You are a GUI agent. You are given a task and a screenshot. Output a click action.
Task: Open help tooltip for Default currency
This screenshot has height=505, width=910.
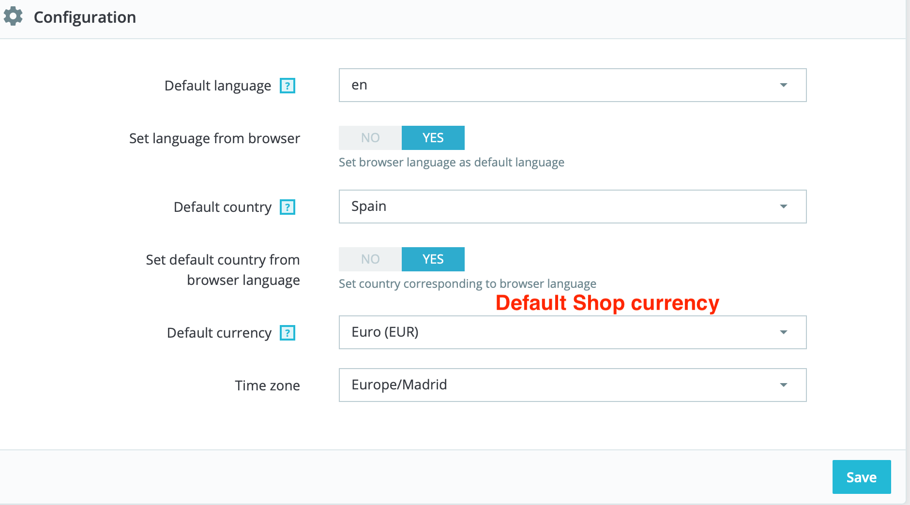pyautogui.click(x=288, y=333)
